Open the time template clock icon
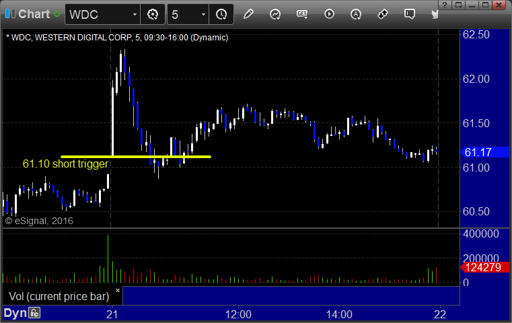 [x=221, y=14]
